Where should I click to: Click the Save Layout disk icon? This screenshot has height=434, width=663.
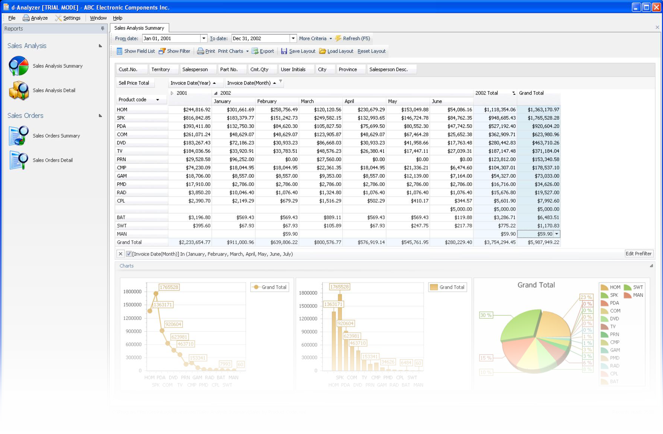(x=284, y=51)
